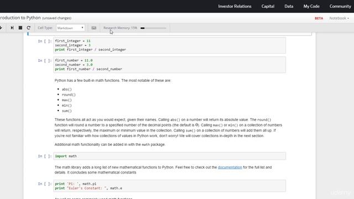Viewport: 354px width, 199px height.
Task: Click the 'Additional math functionality' sentence
Action: (x=110, y=145)
